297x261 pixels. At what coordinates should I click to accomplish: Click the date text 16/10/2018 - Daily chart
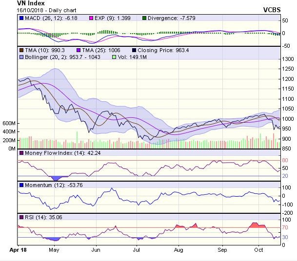click(x=46, y=10)
